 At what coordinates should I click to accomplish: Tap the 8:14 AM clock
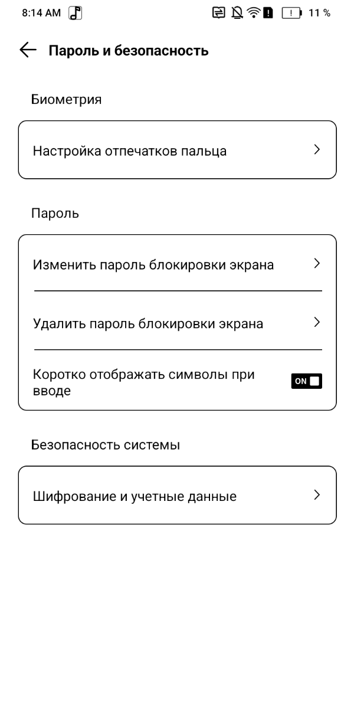click(41, 13)
